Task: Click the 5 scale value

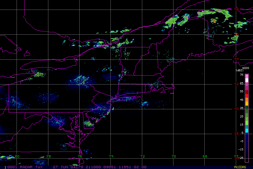Action: pos(242,133)
